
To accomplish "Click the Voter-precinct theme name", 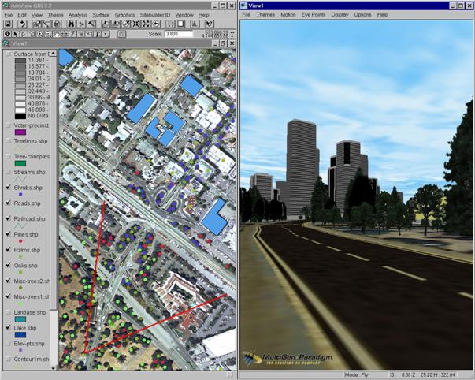I will pos(32,125).
